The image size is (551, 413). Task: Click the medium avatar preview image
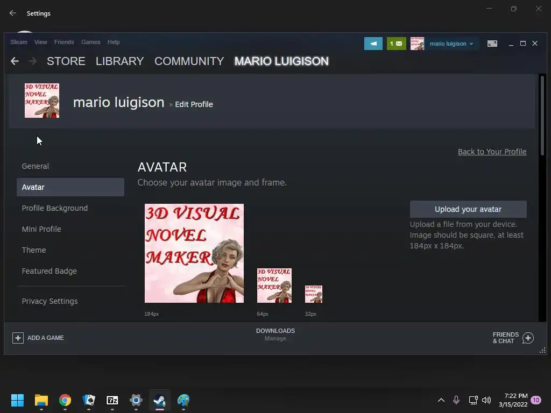tap(274, 286)
